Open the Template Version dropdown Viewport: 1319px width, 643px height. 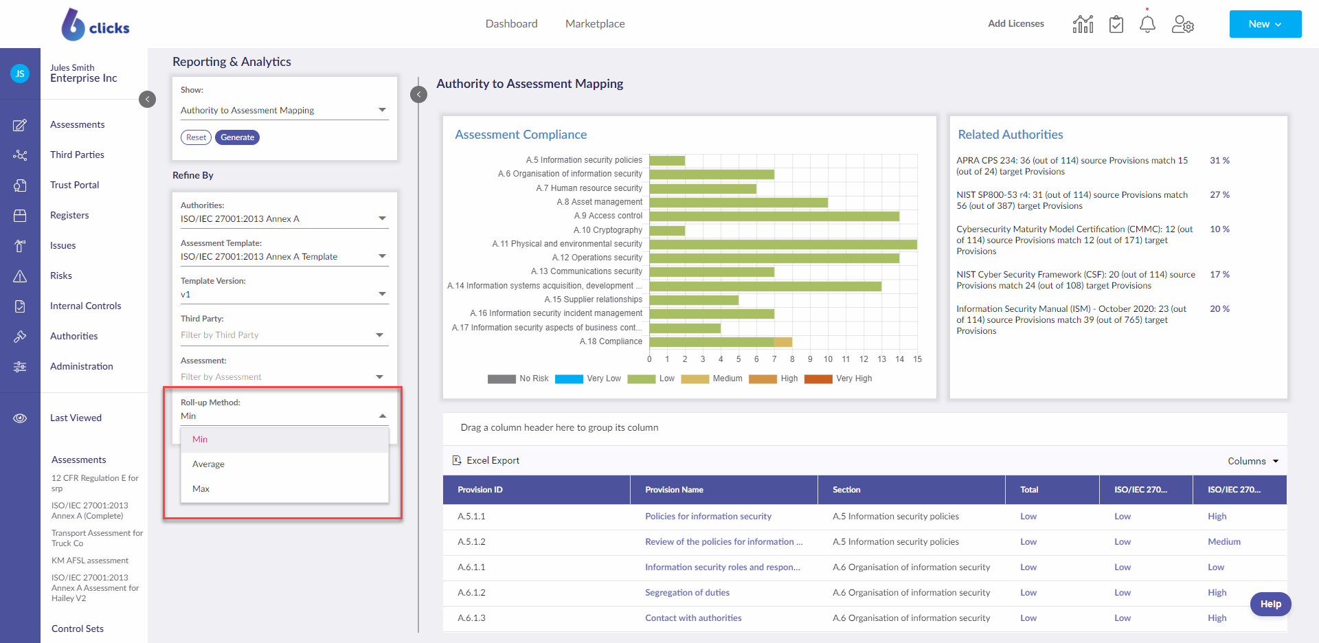[x=284, y=294]
